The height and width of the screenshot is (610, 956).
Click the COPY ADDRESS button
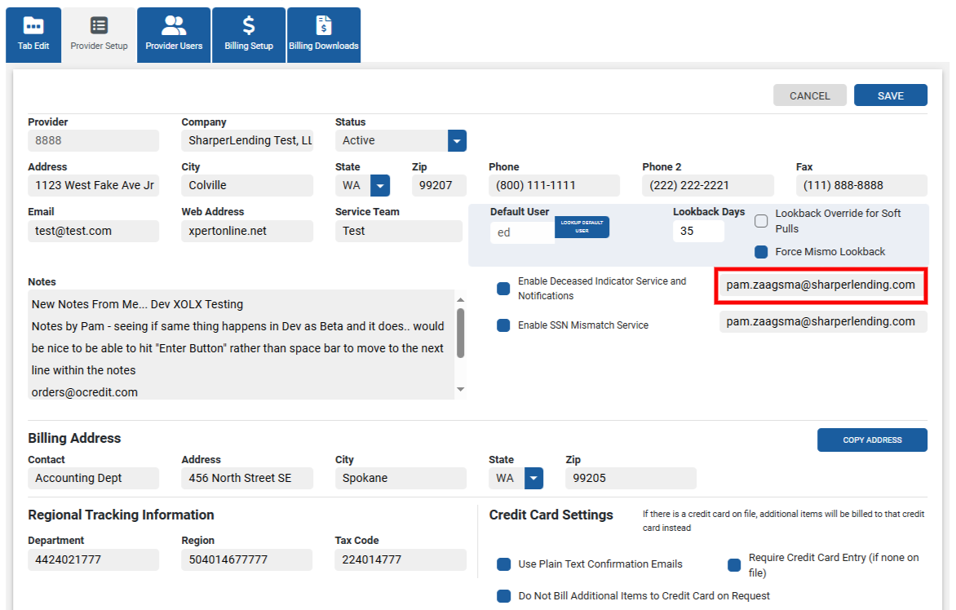tap(872, 440)
